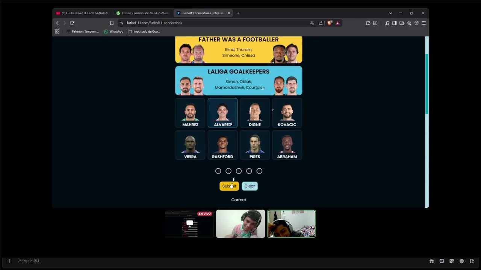
Task: Open site information icon in address bar
Action: [121, 23]
